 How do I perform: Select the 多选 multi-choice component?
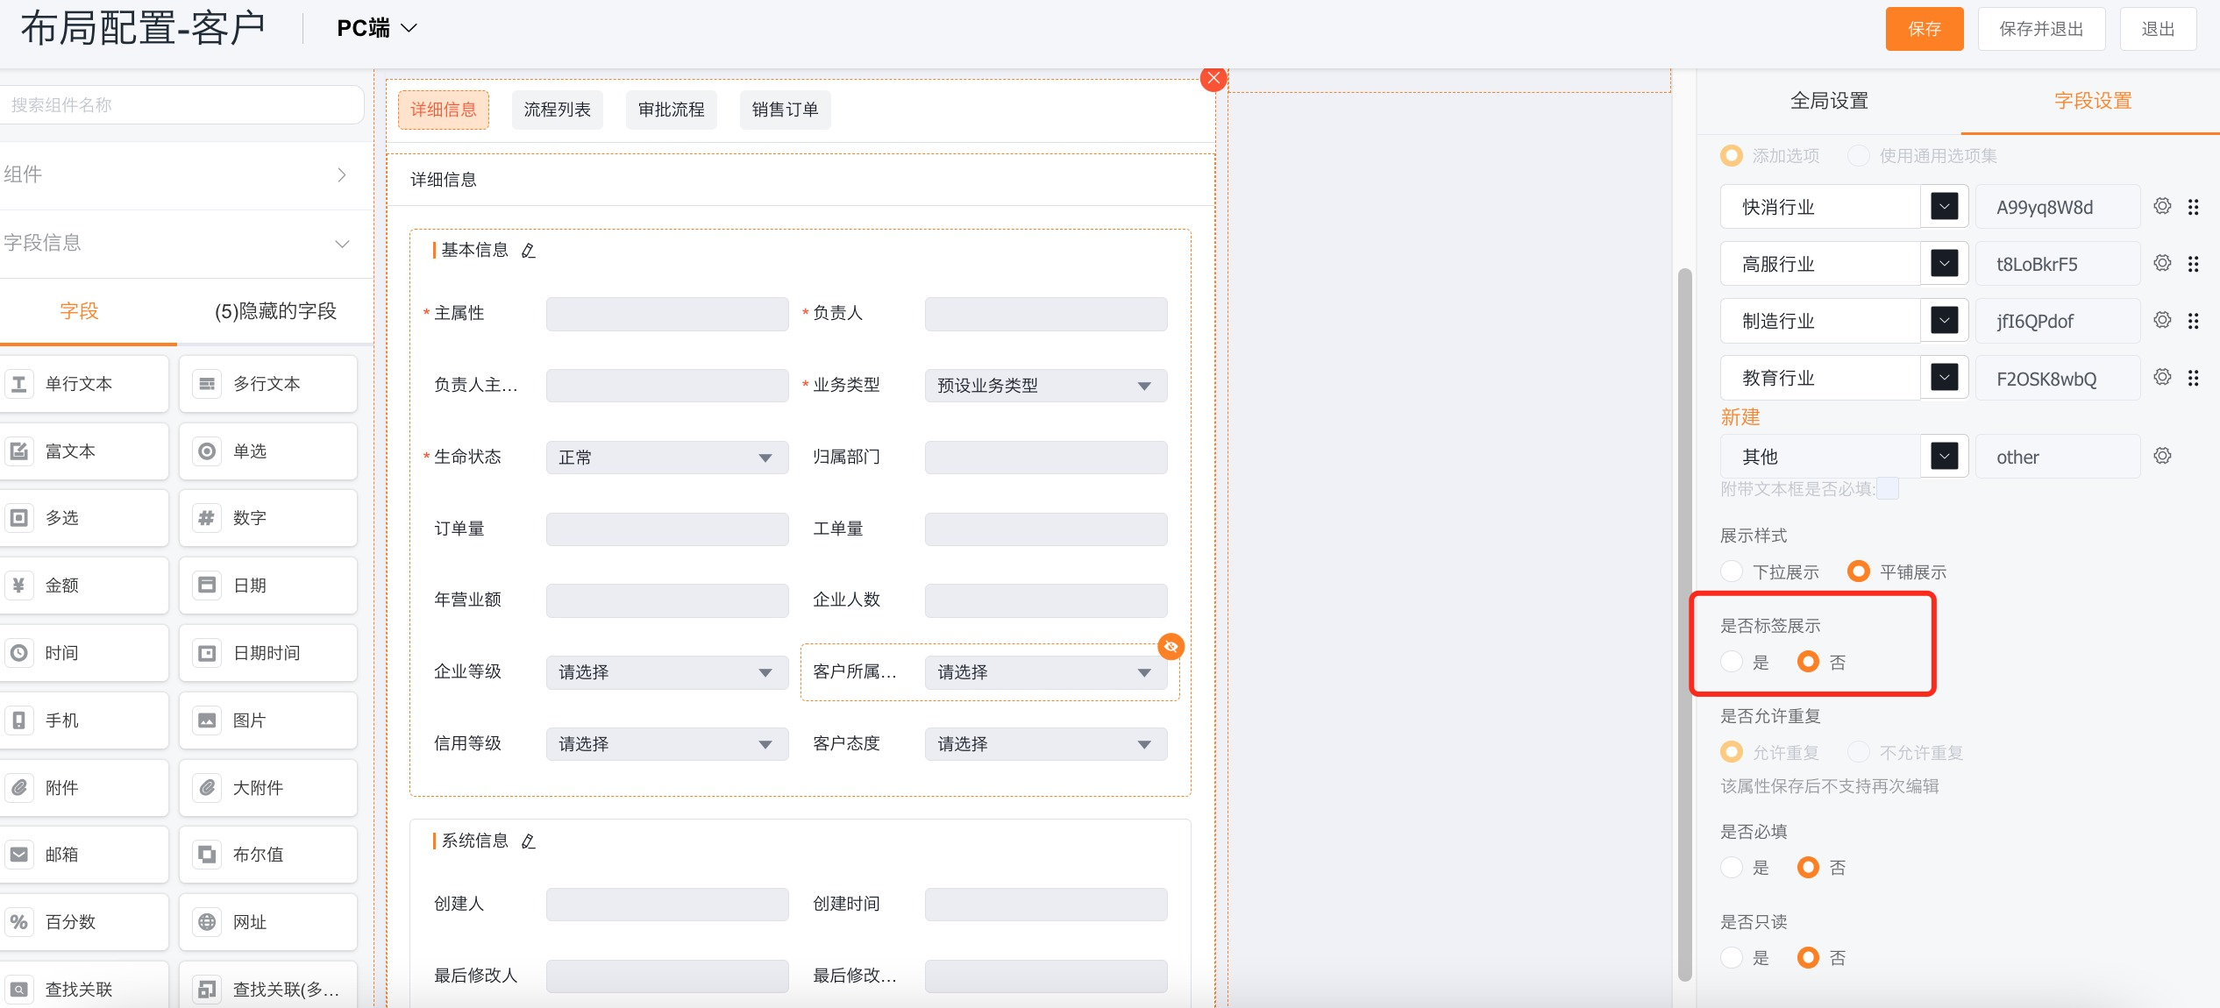pos(82,518)
